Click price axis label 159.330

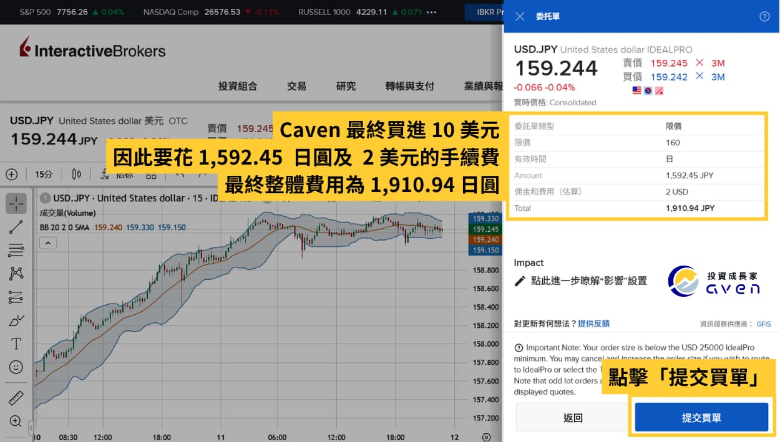point(485,219)
